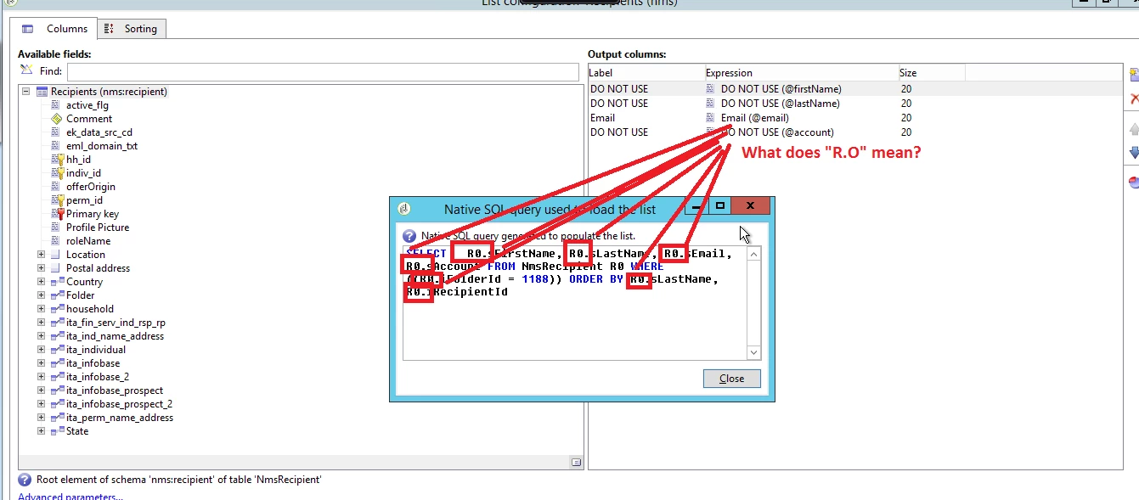The width and height of the screenshot is (1139, 500).
Task: Select the Email (@email) expression row
Action: click(x=755, y=118)
